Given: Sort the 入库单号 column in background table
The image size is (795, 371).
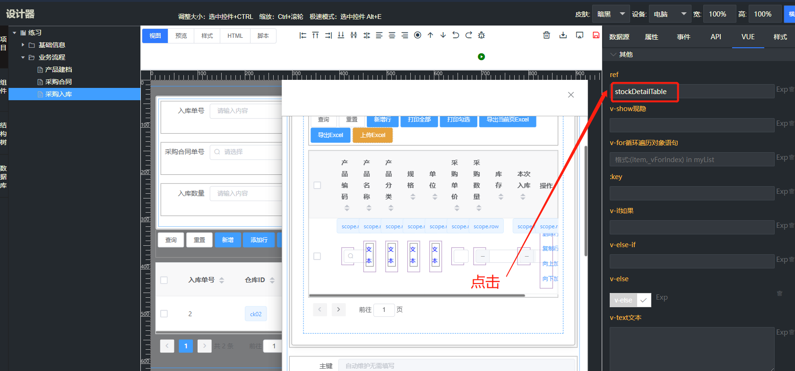Looking at the screenshot, I should coord(222,280).
